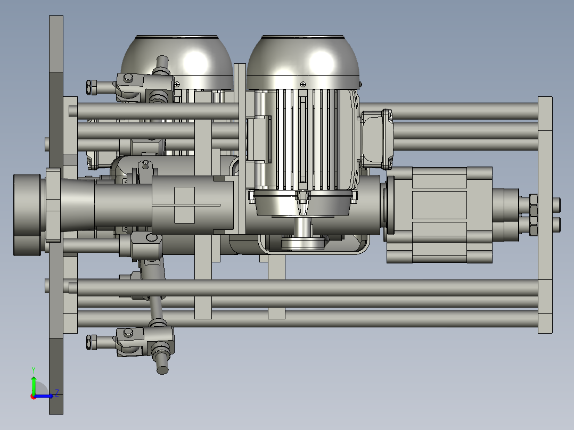
Task: Select the motor terminal junction box
Action: click(x=378, y=139)
